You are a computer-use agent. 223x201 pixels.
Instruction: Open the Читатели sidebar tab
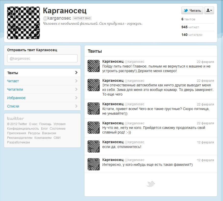coord(42,89)
